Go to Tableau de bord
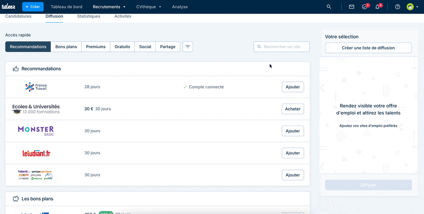Image resolution: width=424 pixels, height=214 pixels. (x=67, y=7)
